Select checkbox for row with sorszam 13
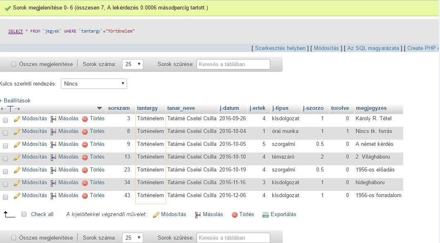The height and width of the screenshot is (243, 440). click(x=5, y=158)
